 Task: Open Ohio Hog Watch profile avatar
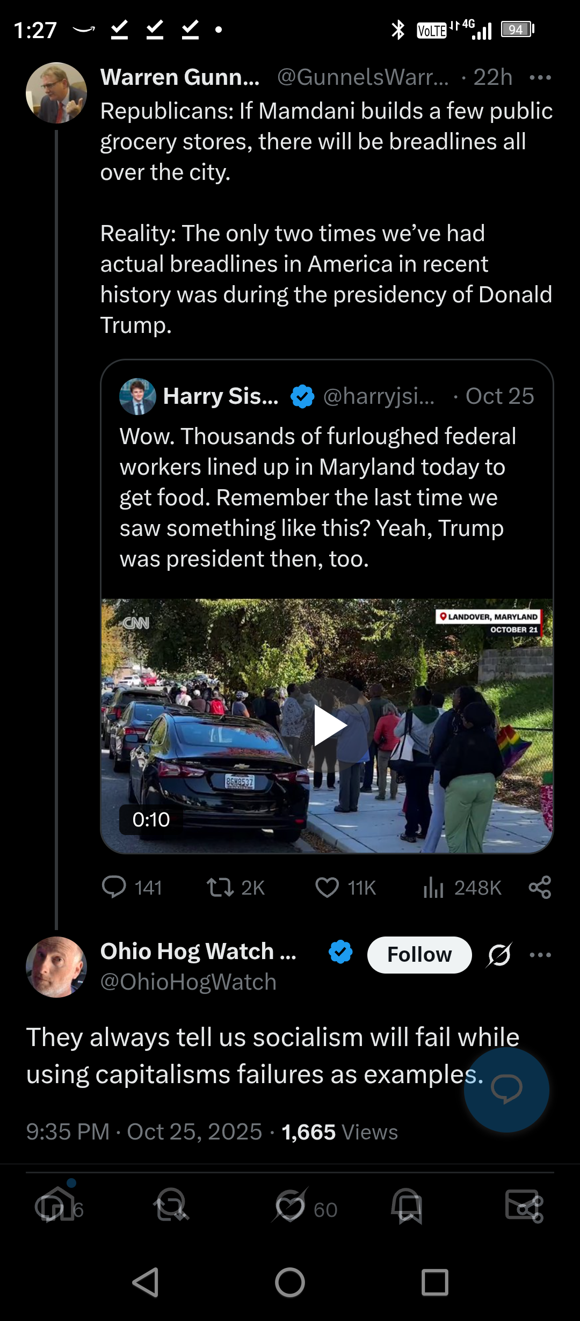pos(56,967)
